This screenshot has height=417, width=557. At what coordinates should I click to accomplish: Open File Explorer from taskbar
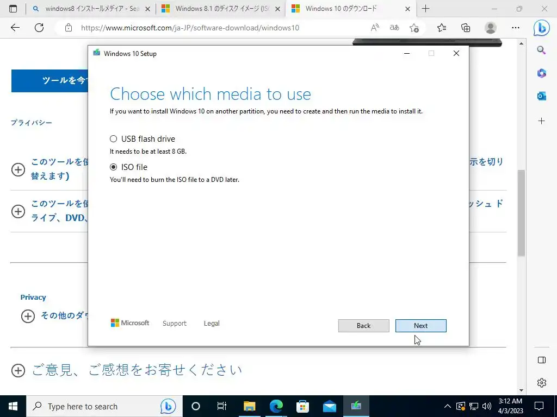click(x=249, y=406)
